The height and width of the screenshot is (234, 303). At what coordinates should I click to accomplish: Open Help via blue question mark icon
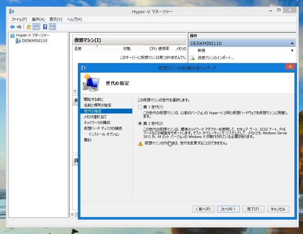[x=45, y=27]
